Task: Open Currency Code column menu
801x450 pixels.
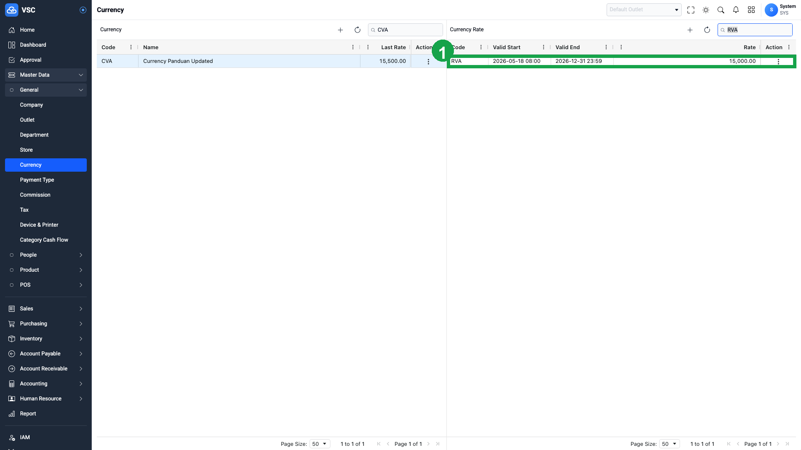Action: click(131, 47)
